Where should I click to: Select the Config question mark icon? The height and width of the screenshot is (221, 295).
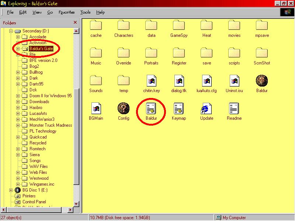coord(124,109)
